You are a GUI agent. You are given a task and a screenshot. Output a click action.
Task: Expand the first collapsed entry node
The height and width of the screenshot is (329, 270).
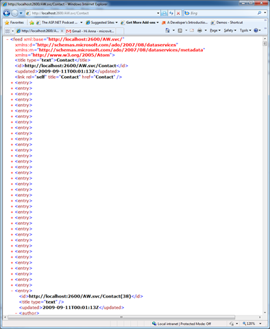tap(12, 83)
